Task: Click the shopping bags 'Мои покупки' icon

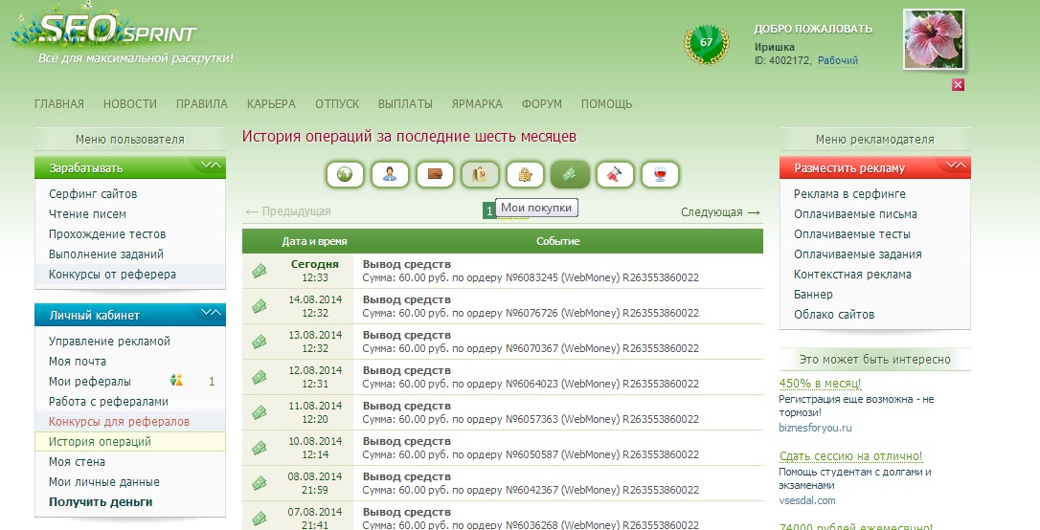Action: (x=480, y=174)
